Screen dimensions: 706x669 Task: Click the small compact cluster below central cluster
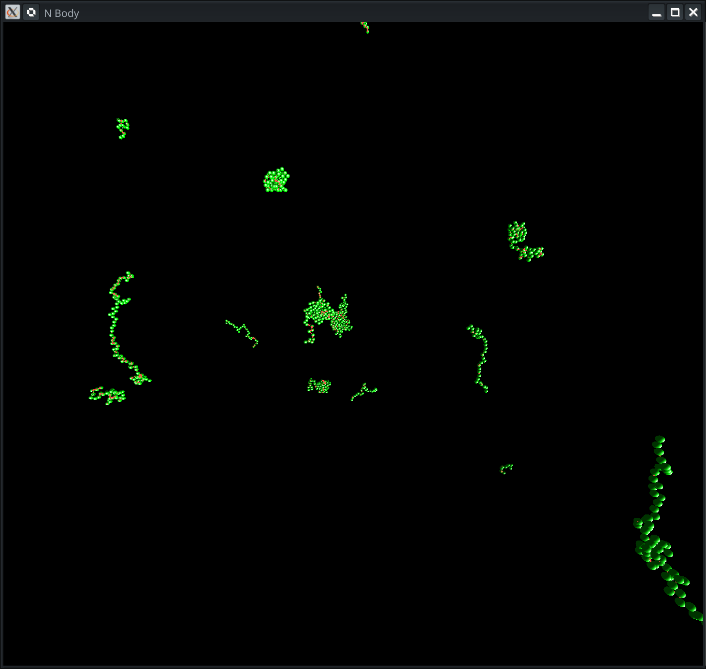click(x=319, y=385)
